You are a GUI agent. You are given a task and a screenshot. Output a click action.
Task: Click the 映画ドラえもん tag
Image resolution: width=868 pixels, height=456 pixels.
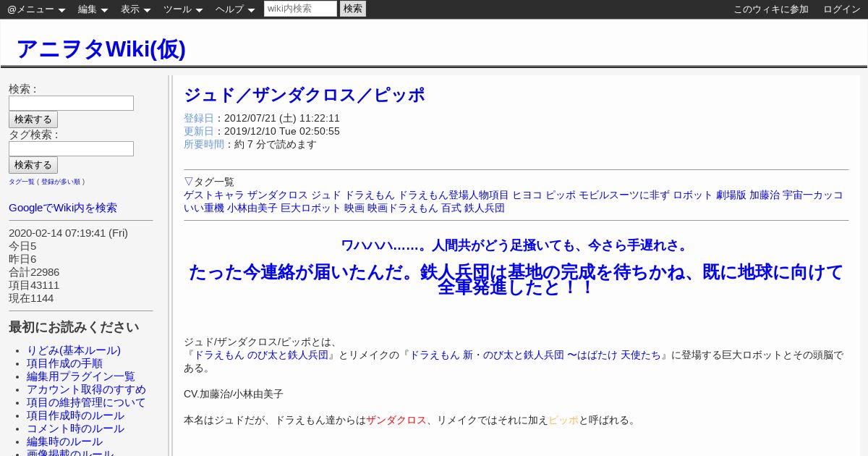click(403, 208)
